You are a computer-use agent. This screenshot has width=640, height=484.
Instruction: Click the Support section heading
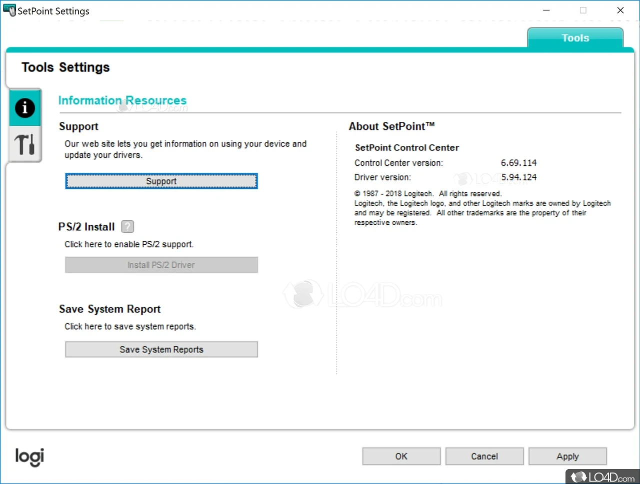pos(78,126)
